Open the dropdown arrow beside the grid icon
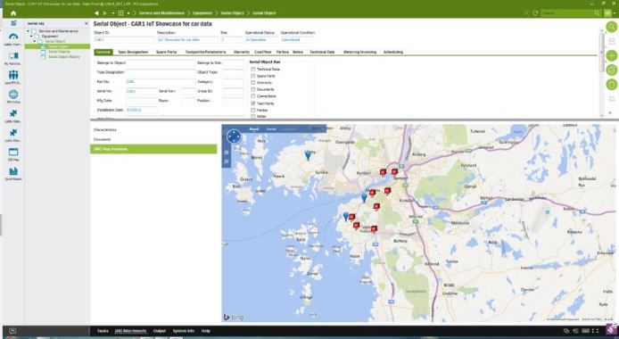The height and width of the screenshot is (339, 619). [128, 13]
